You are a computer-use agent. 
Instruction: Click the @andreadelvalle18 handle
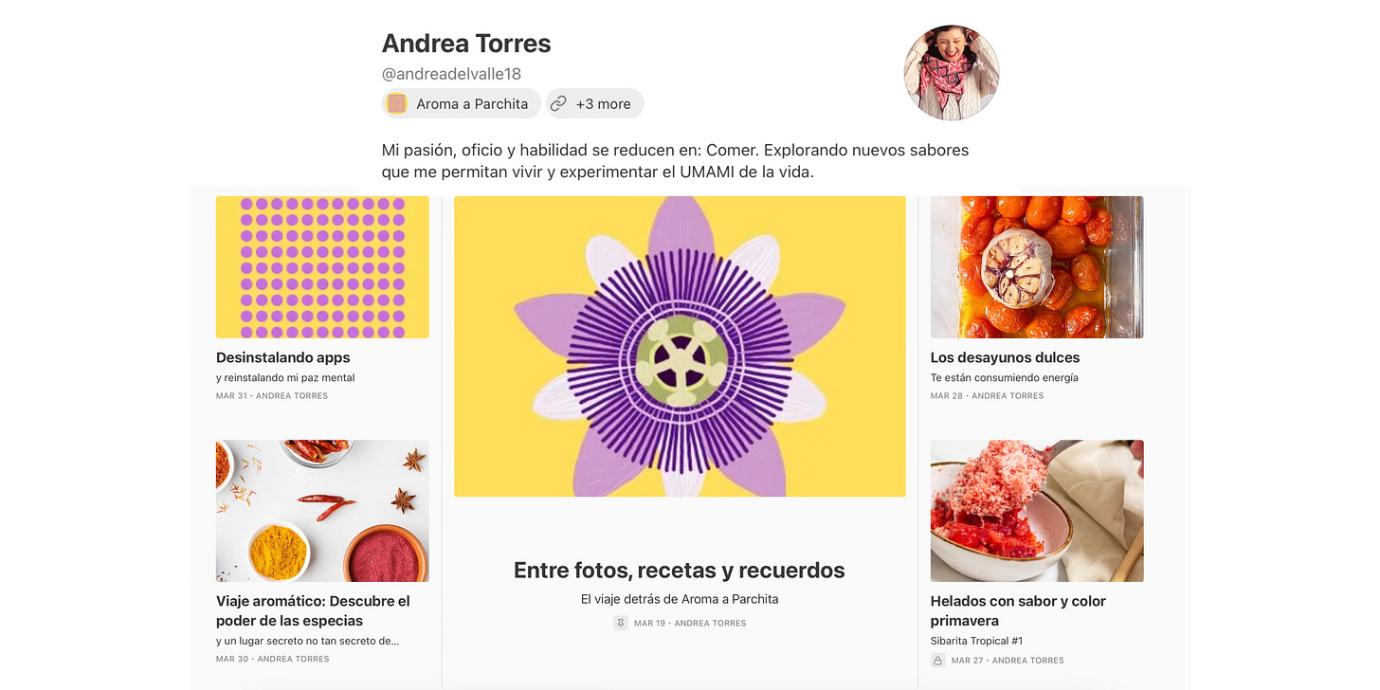click(x=451, y=74)
